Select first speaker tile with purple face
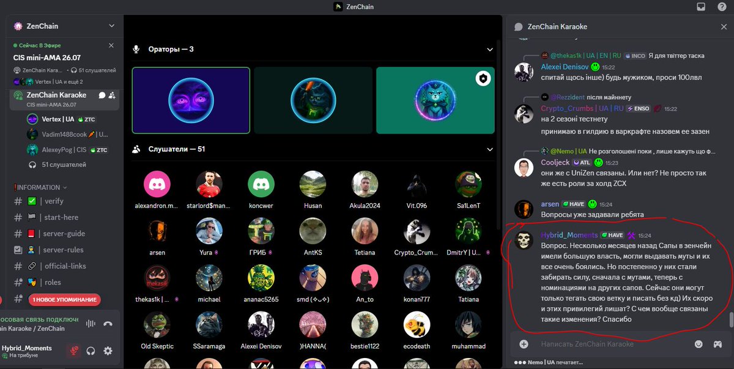The width and height of the screenshot is (734, 369). [x=191, y=100]
